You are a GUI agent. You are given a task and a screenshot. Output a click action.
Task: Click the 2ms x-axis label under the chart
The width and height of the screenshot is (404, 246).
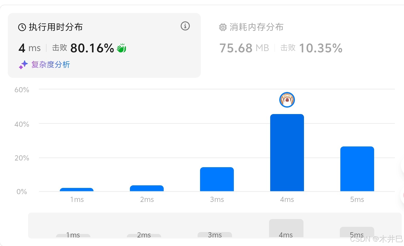[x=147, y=200]
